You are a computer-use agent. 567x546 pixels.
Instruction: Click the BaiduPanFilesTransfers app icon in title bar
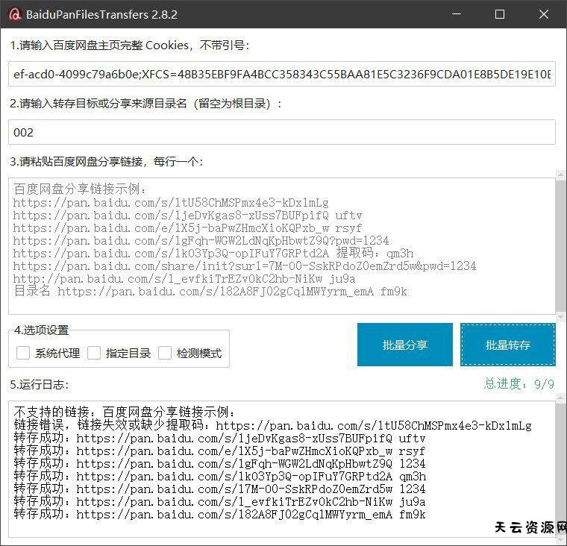click(14, 14)
